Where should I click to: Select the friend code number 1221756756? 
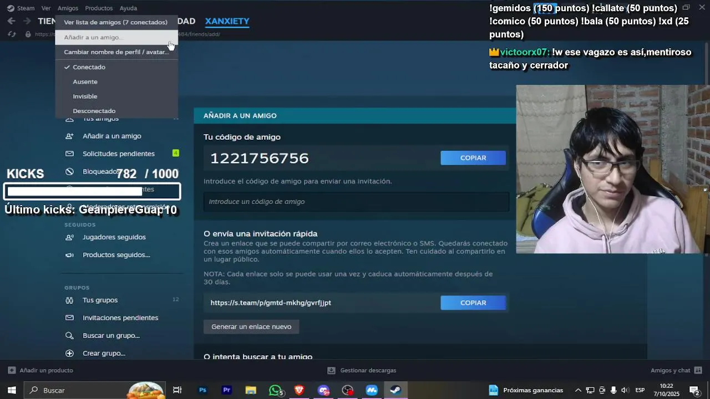260,158
